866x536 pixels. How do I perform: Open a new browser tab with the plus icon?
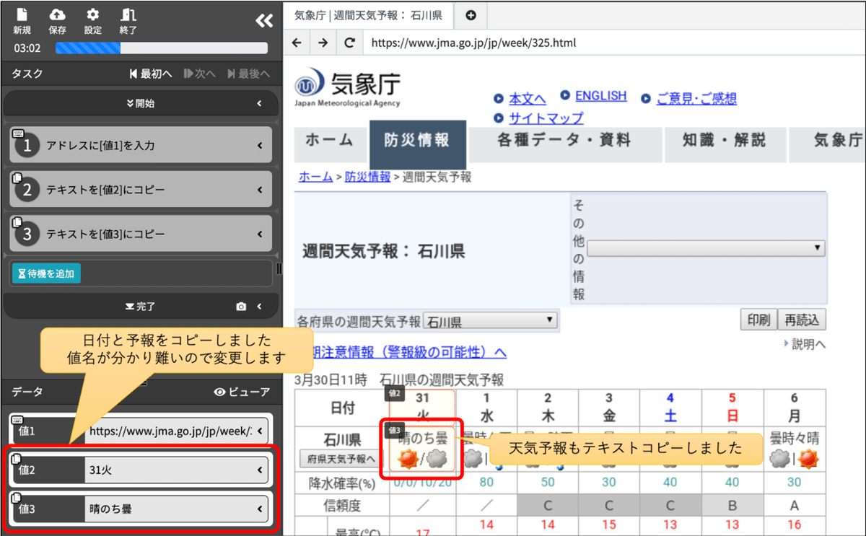click(x=470, y=14)
